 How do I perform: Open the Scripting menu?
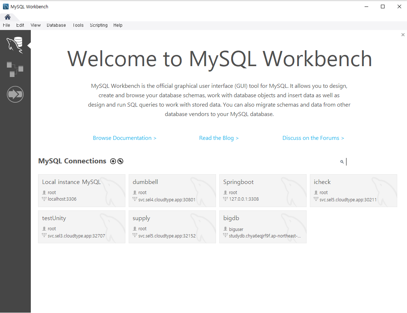coord(99,25)
